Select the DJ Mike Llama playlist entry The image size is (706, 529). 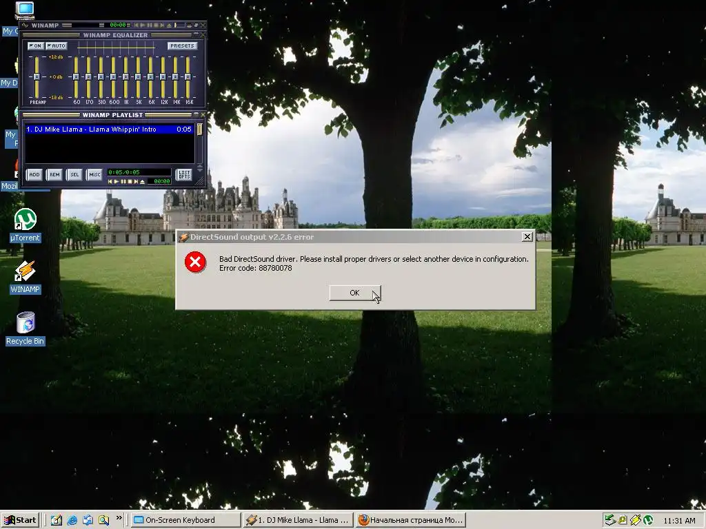109,129
